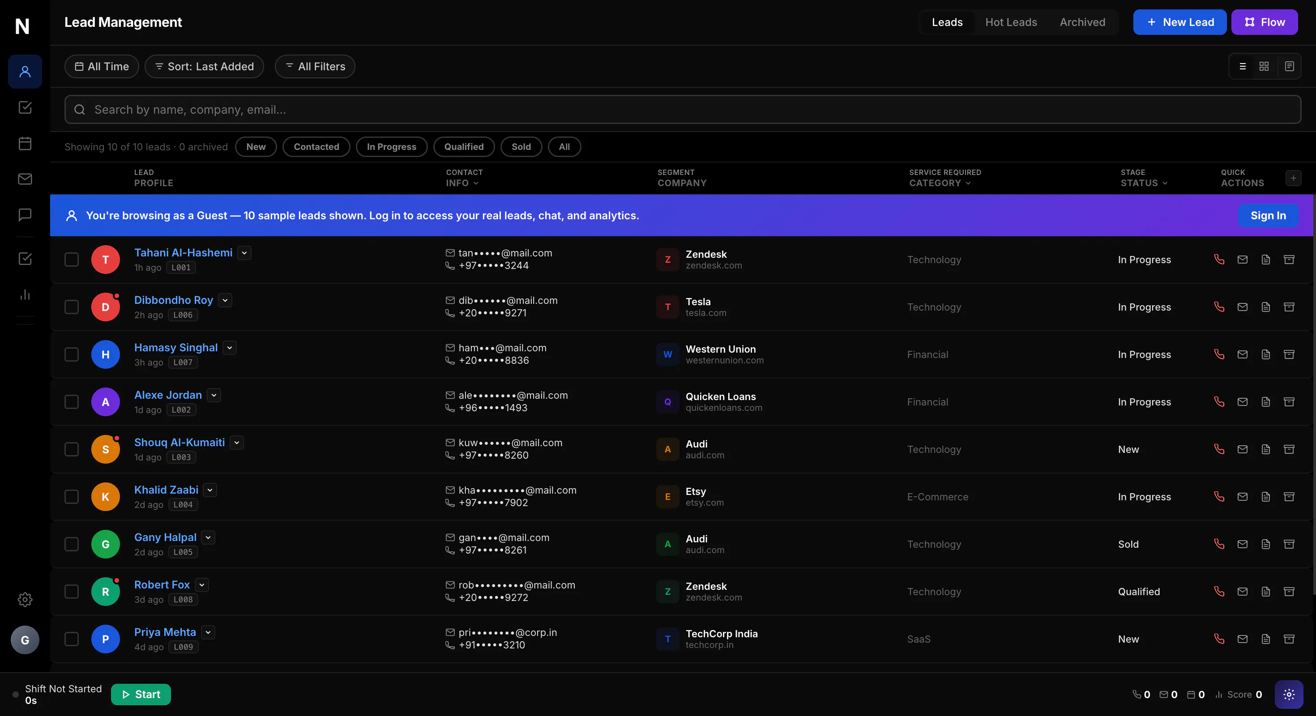Click the N logo in the sidebar
This screenshot has height=716, width=1316.
tap(22, 26)
